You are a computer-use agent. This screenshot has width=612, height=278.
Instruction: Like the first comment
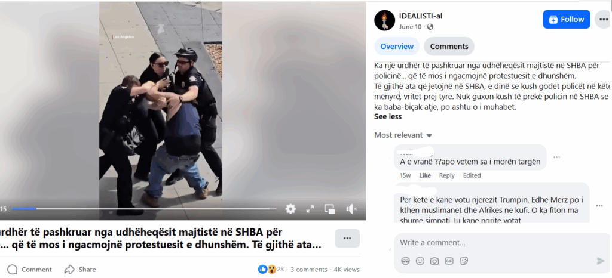coord(425,175)
